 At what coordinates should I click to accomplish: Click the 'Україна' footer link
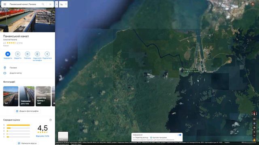(x=227, y=143)
